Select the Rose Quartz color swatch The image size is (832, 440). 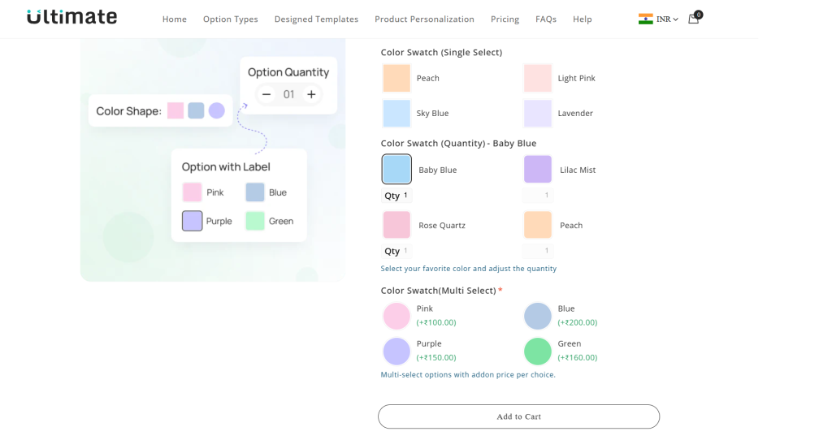tap(396, 225)
